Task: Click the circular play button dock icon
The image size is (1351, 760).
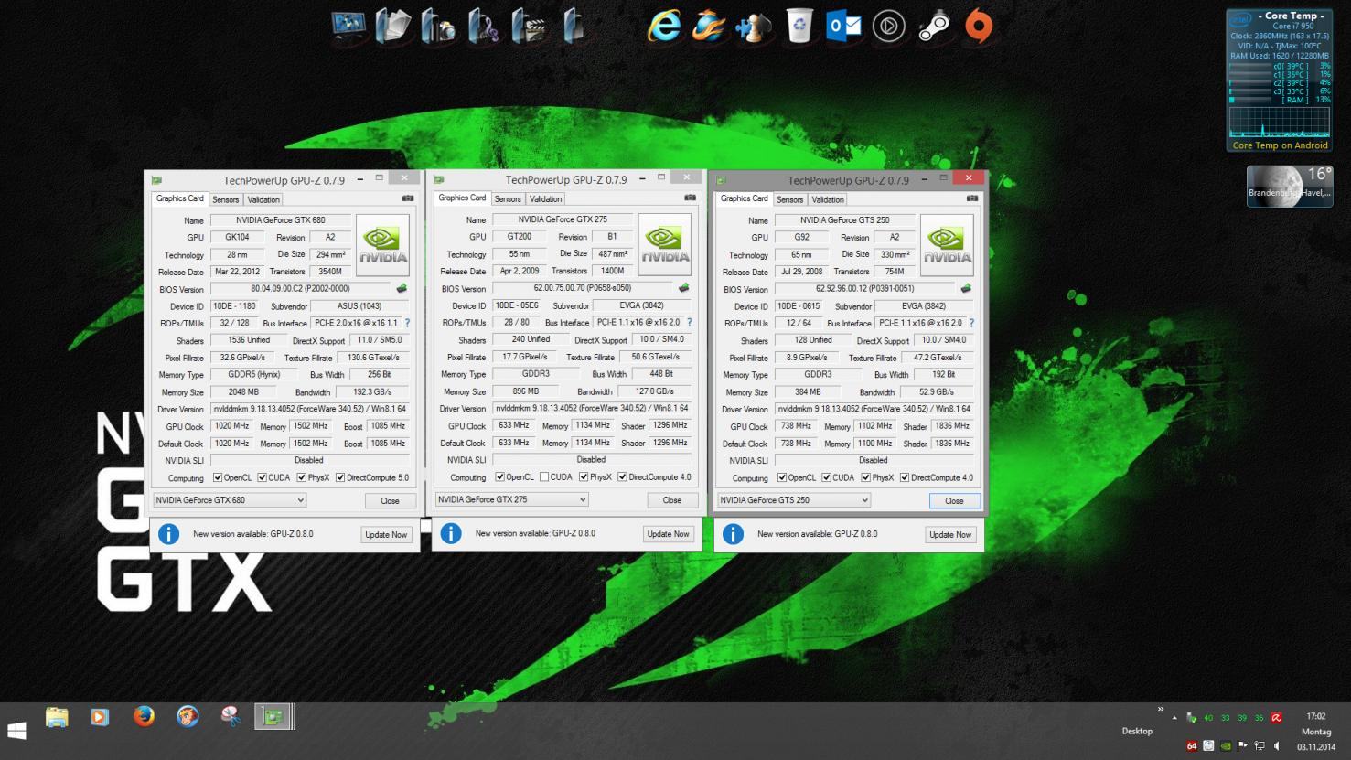Action: click(889, 27)
